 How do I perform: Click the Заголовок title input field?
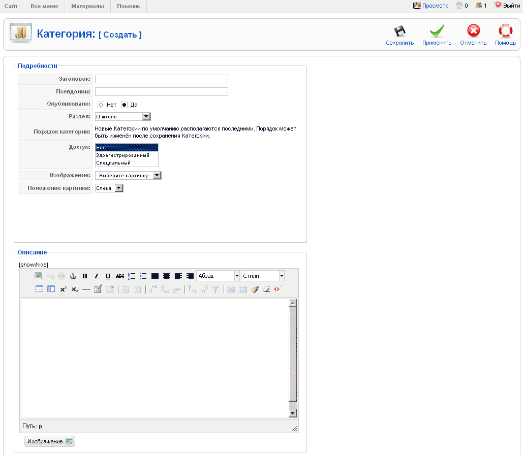coord(162,79)
